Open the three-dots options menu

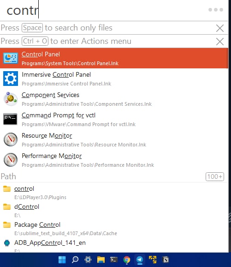click(216, 10)
